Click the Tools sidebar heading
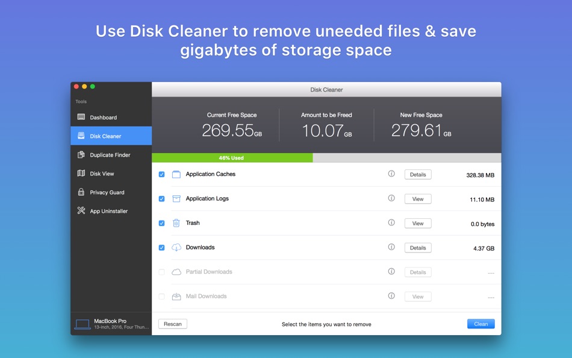 click(81, 102)
